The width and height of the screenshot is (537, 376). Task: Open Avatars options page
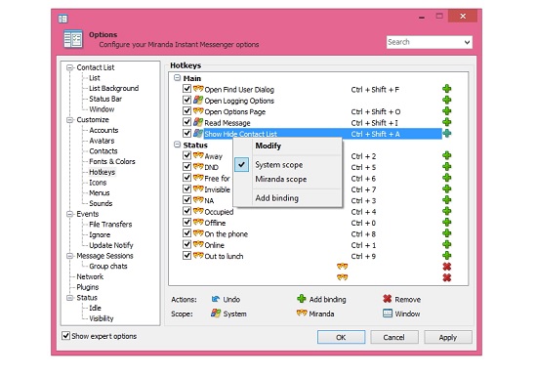(x=102, y=141)
